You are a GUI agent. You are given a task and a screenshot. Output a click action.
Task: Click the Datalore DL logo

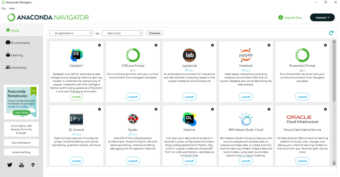tap(189, 119)
